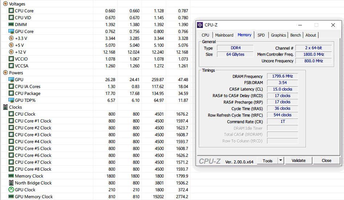Viewport: 344px width, 200px height.
Task: Collapse the Powers tree section
Action: (x=5, y=72)
